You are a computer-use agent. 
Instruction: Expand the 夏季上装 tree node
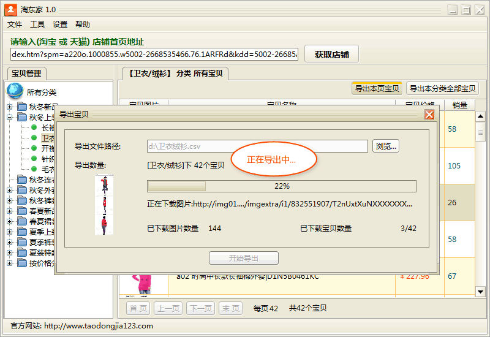[x=10, y=232]
